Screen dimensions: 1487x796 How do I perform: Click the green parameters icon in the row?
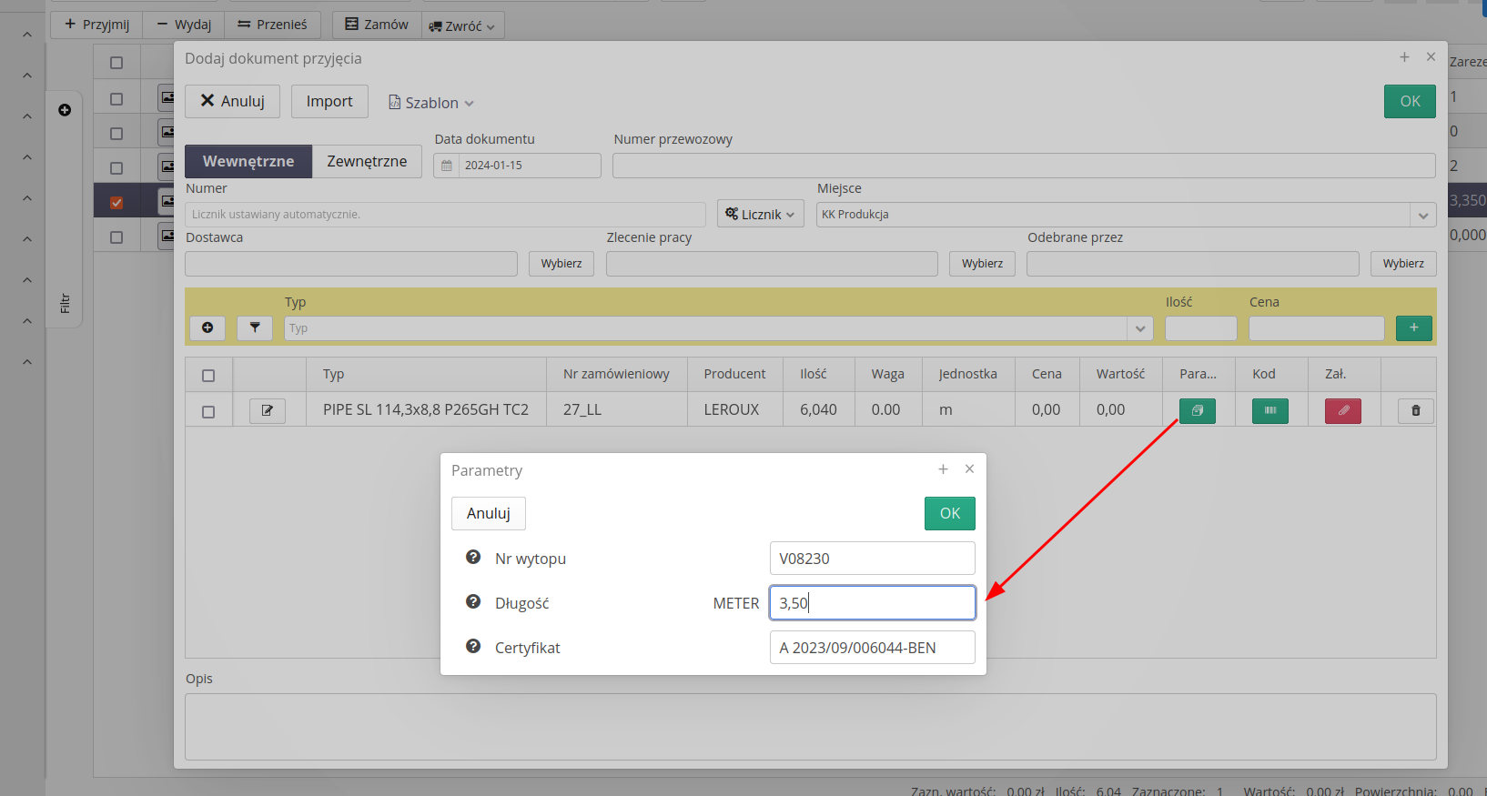tap(1197, 411)
